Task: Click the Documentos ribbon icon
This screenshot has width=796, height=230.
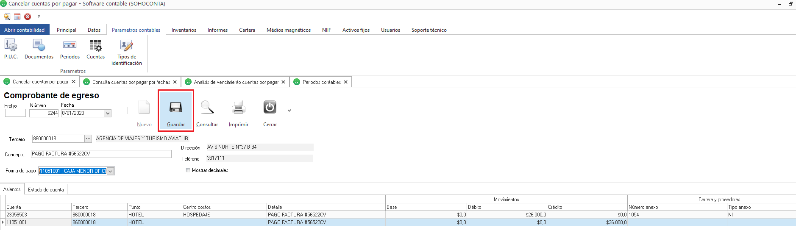Action: click(x=39, y=45)
